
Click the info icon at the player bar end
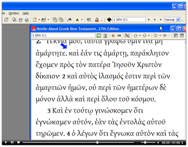(182, 143)
